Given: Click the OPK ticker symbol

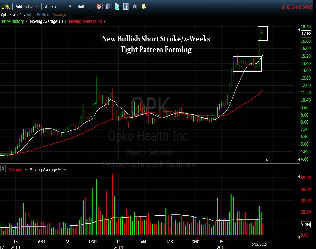Looking at the screenshot, I should click(x=6, y=7).
